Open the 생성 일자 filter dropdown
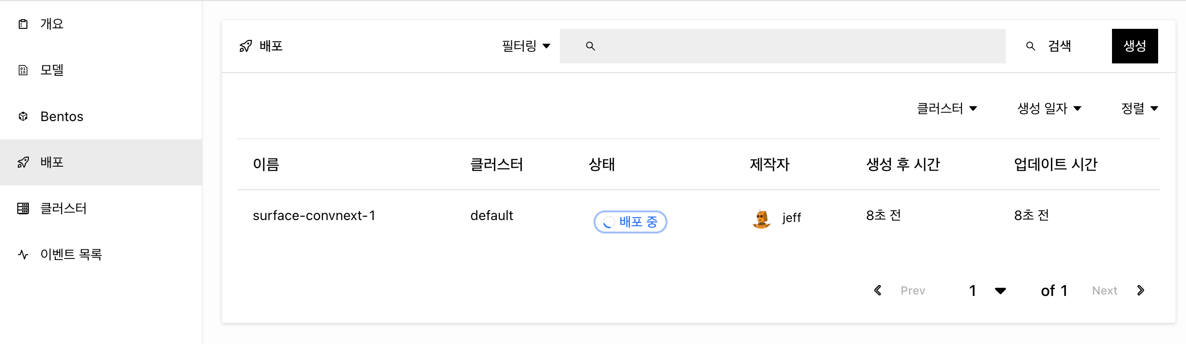This screenshot has width=1186, height=344. [1049, 109]
